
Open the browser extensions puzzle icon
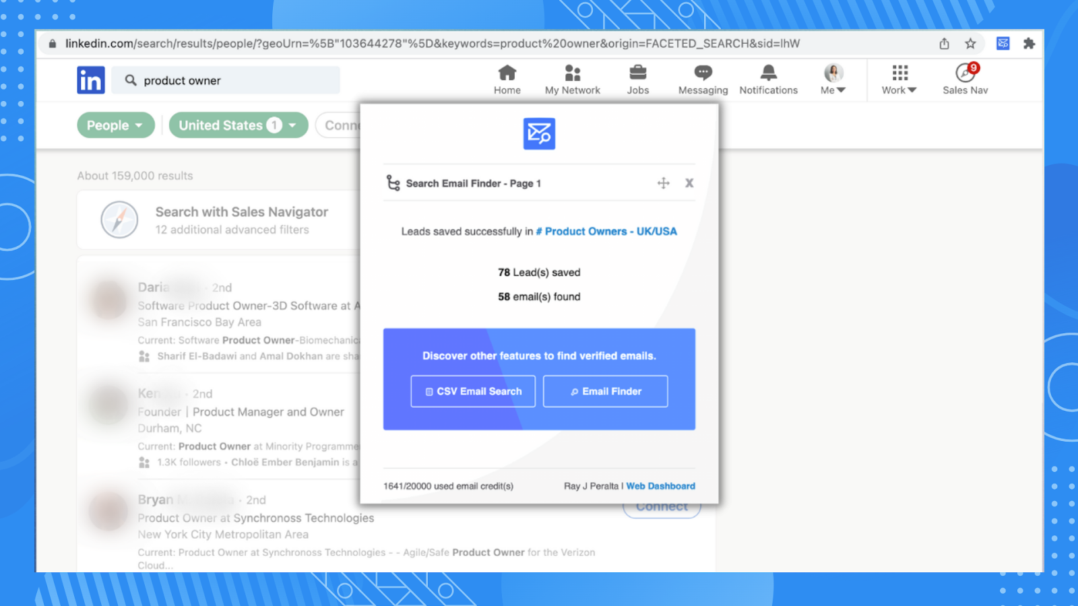pyautogui.click(x=1029, y=44)
